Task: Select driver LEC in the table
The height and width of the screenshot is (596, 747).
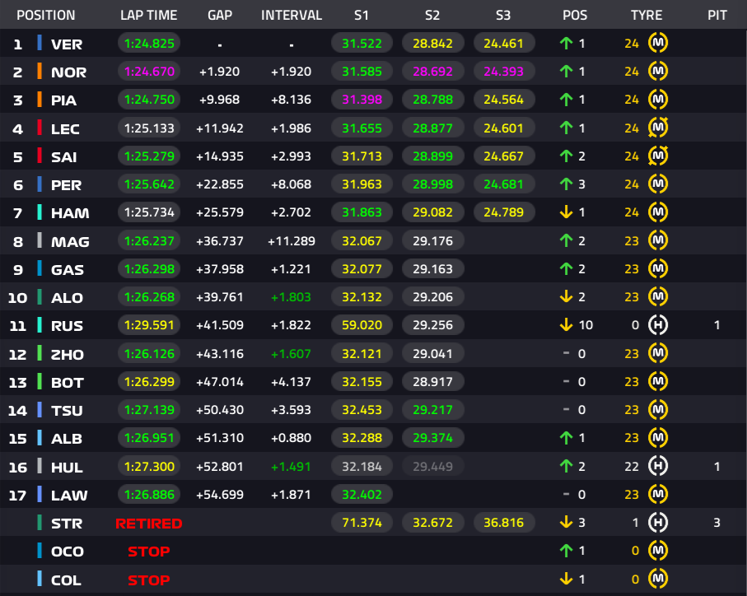Action: coord(65,129)
